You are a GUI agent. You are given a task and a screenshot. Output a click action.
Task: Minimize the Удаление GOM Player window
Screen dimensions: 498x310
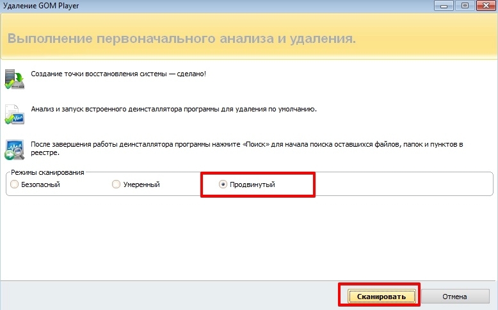pyautogui.click(x=444, y=5)
